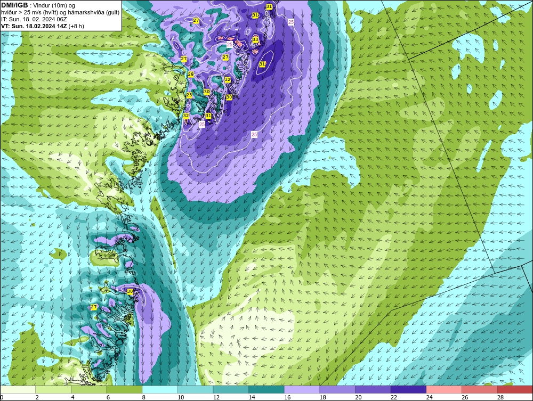This screenshot has height=401, width=533.
Task: Select the 10–12 m/s turquoise legend swatch
Action: click(x=195, y=389)
